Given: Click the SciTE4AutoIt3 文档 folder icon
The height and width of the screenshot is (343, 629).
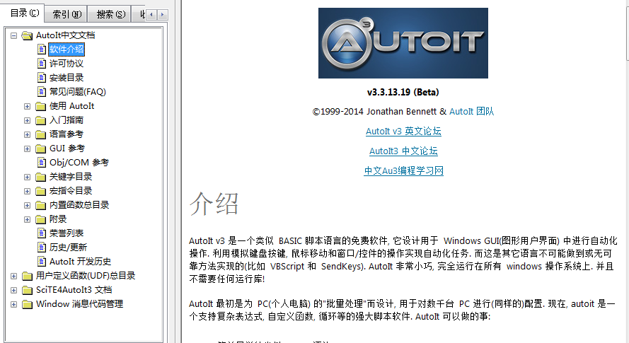Looking at the screenshot, I should click(28, 290).
